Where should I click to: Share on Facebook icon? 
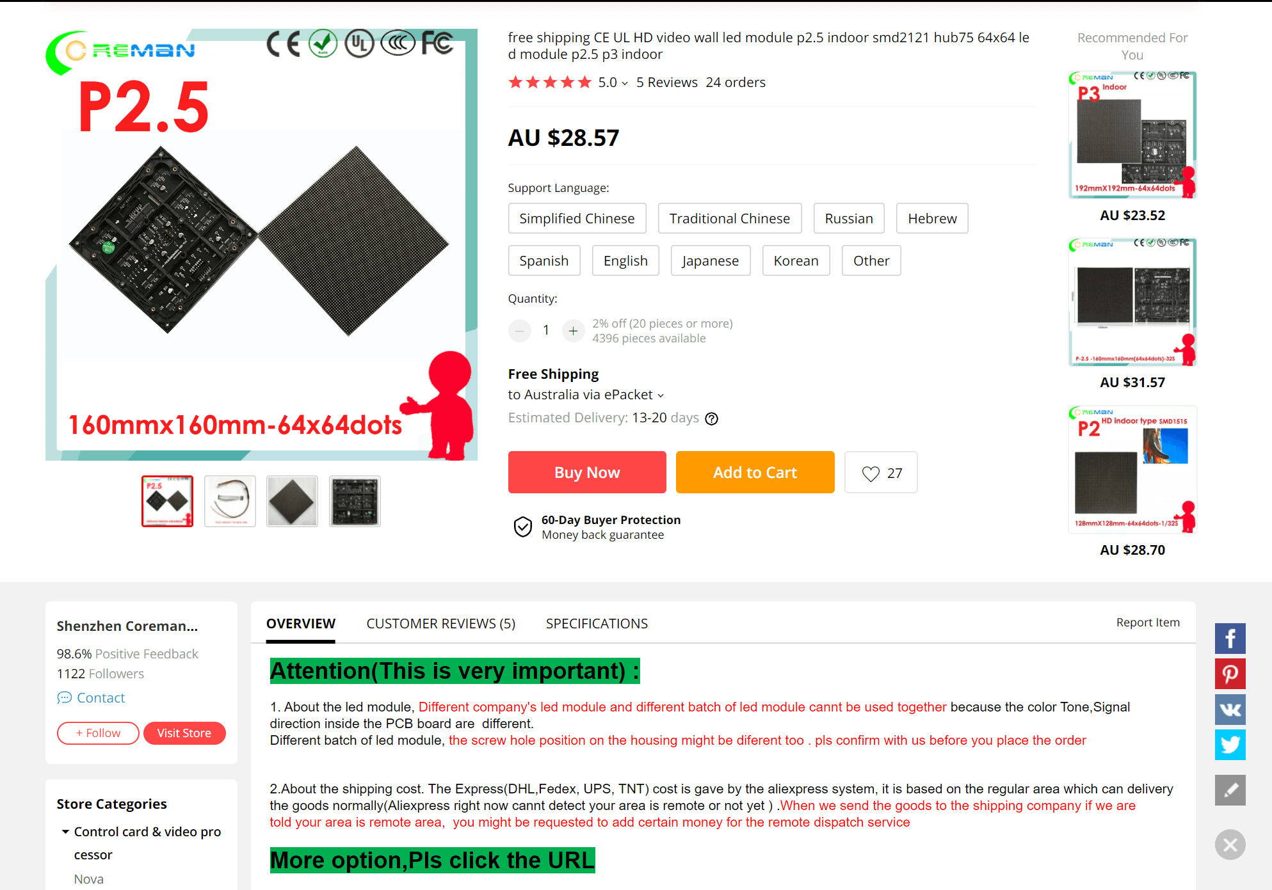(x=1230, y=638)
